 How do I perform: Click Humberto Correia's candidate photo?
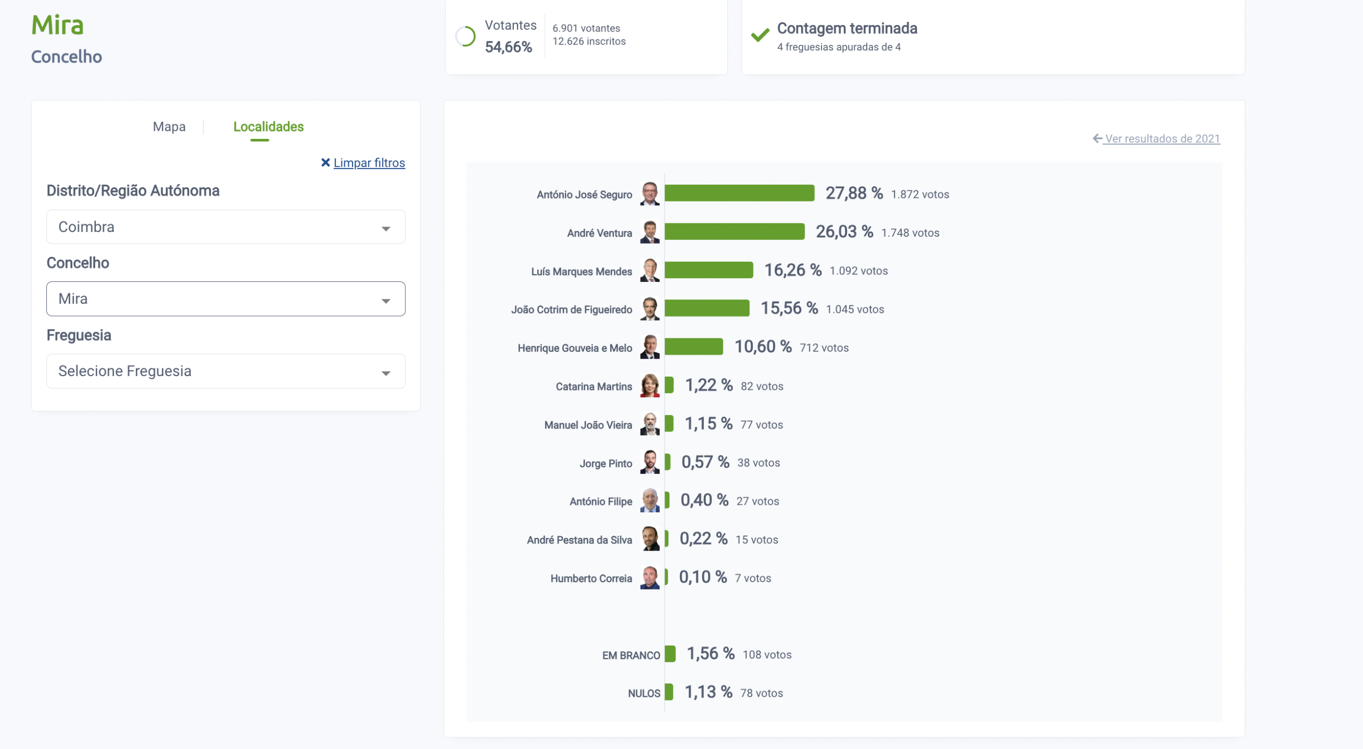coord(650,578)
